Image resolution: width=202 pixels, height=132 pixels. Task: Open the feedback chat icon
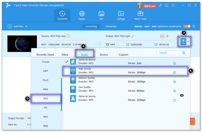[x=167, y=5]
